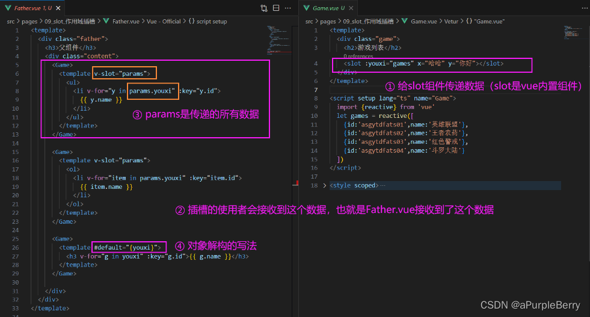
Task: Click '<h2>游戏列表</h2>' in Game.vue
Action: (372, 48)
